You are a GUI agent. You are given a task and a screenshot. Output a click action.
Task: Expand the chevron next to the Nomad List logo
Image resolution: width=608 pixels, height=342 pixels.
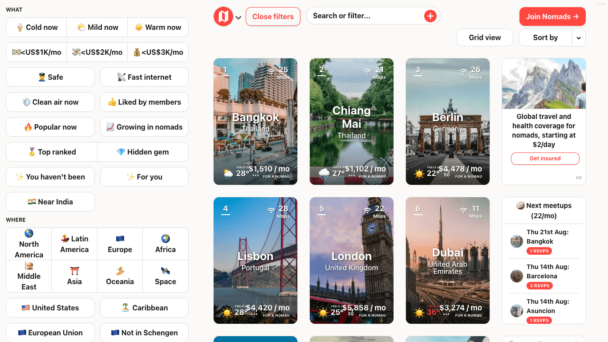(x=239, y=17)
